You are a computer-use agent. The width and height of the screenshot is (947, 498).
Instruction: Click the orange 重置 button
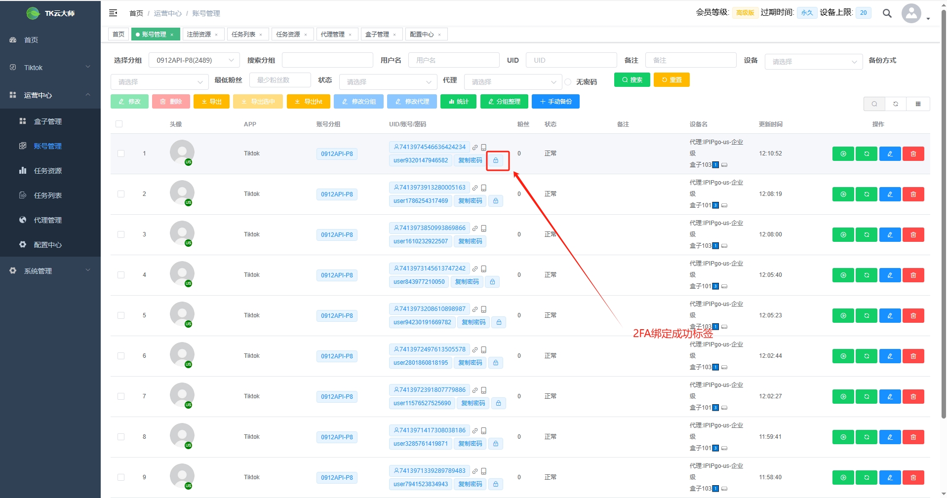click(671, 80)
